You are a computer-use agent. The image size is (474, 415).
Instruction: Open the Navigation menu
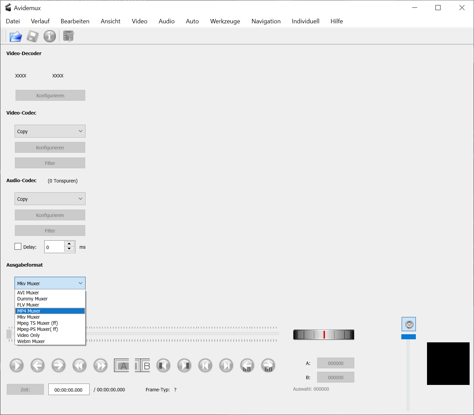(x=266, y=21)
